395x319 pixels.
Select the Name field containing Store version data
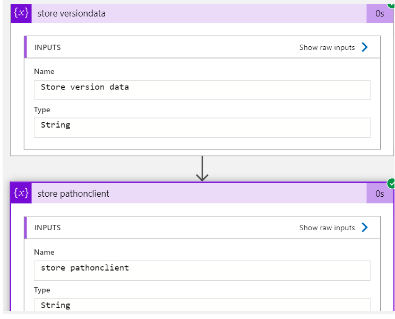pyautogui.click(x=202, y=90)
